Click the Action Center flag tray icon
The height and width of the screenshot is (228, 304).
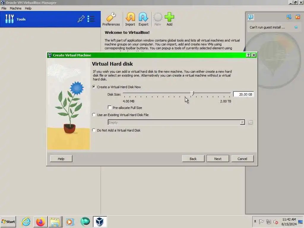tap(261, 221)
